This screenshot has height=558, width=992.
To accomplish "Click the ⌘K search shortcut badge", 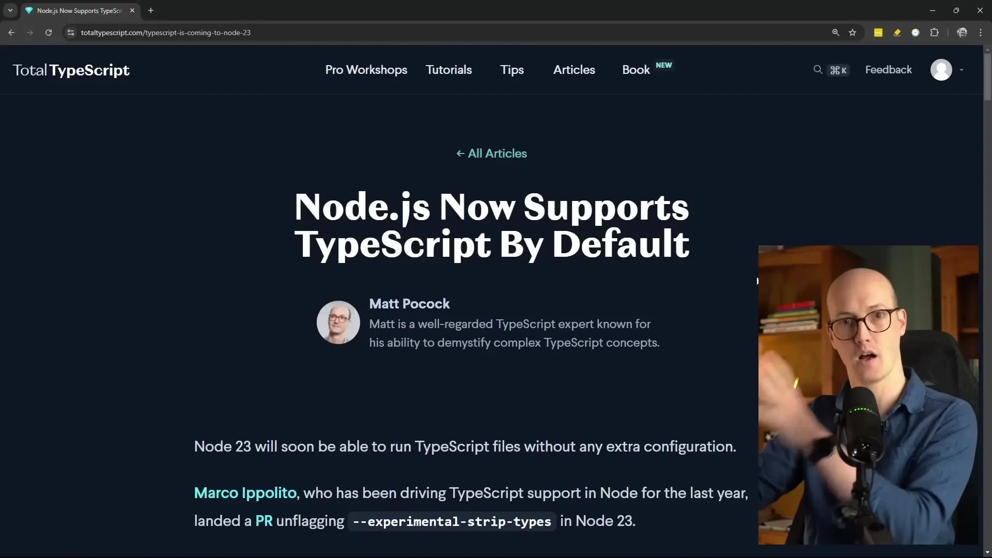I will pyautogui.click(x=839, y=70).
